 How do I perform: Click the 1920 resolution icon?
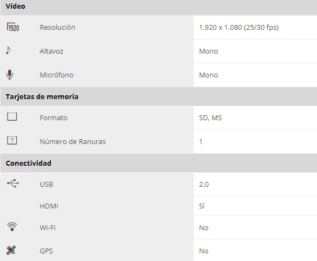pyautogui.click(x=13, y=27)
